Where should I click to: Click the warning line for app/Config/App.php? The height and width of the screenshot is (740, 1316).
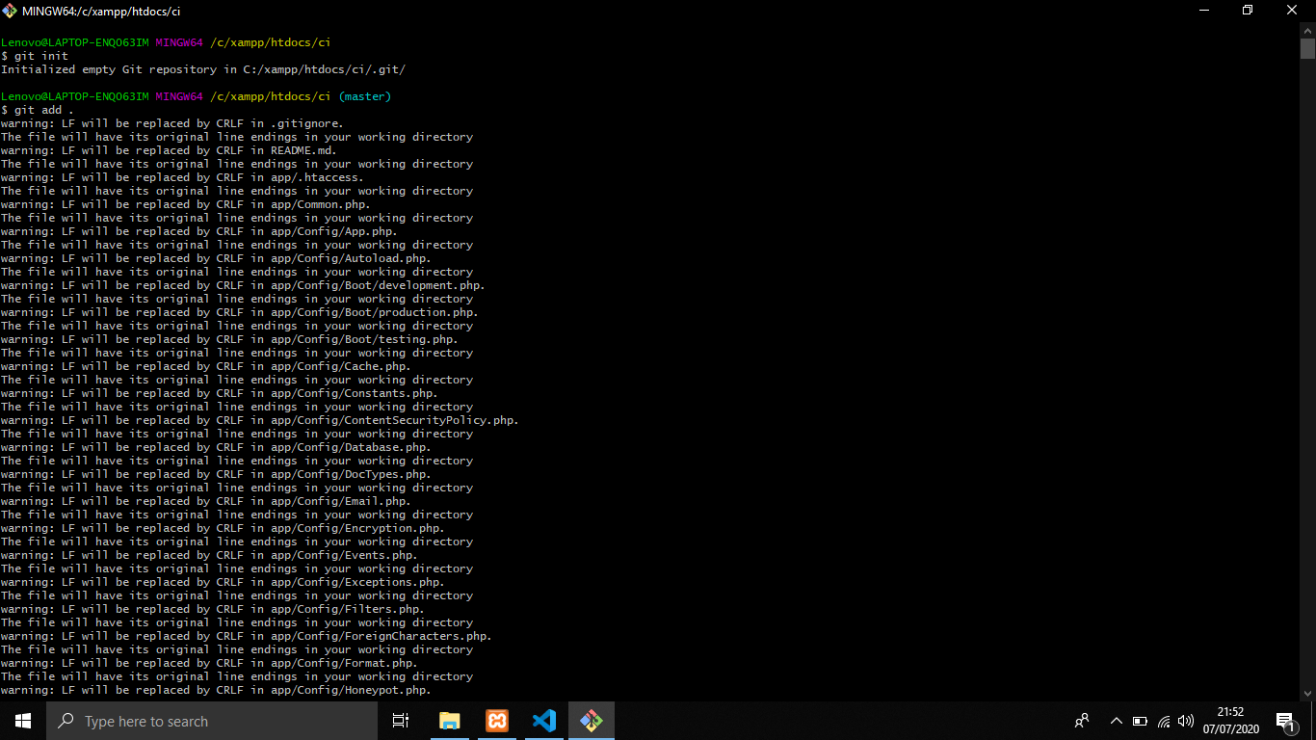click(x=199, y=231)
